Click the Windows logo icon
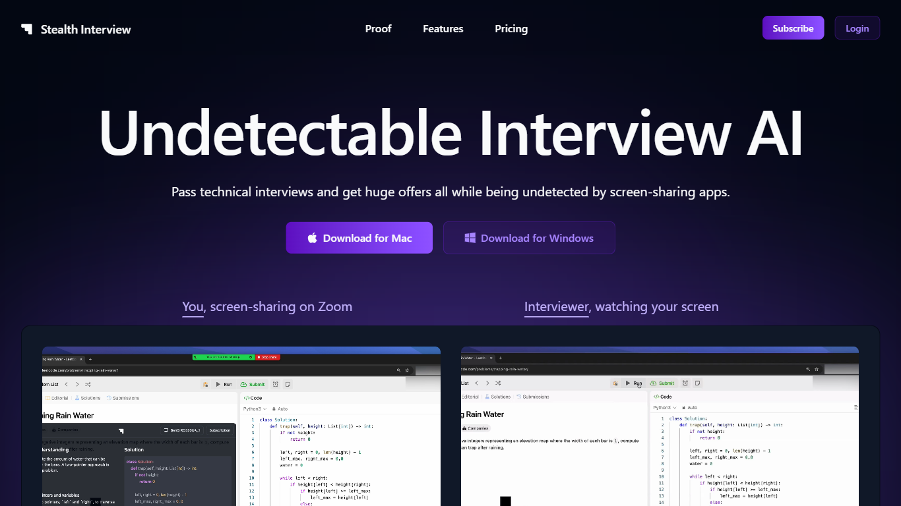901x506 pixels. click(x=470, y=238)
